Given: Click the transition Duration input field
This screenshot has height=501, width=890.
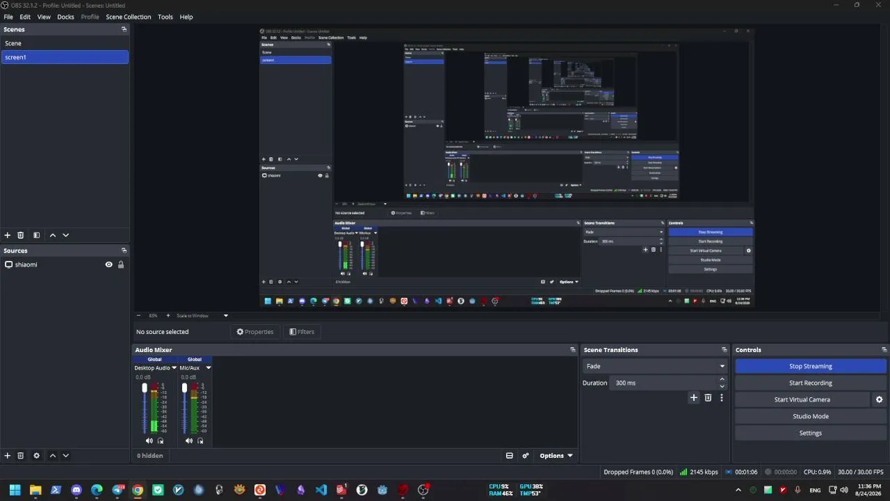Looking at the screenshot, I should click(x=665, y=383).
